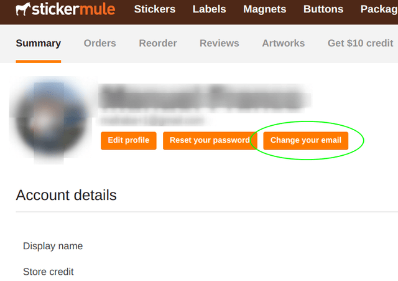Go to the Buttons product menu
This screenshot has width=398, height=281.
(x=323, y=9)
